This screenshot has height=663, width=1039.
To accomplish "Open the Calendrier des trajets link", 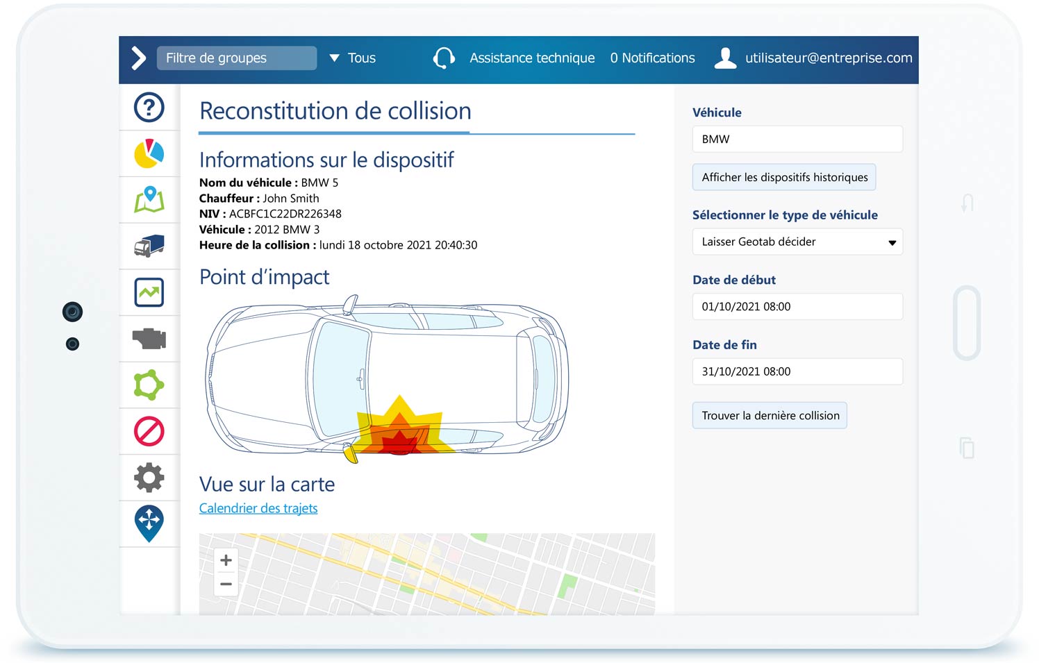I will tap(258, 508).
